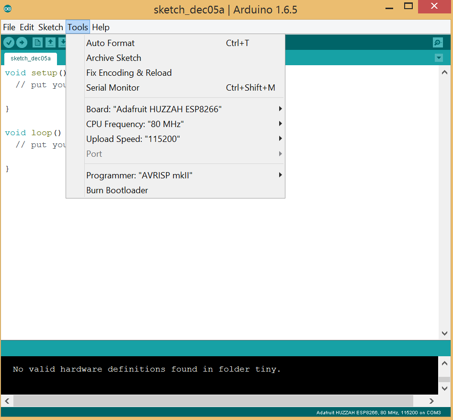The image size is (453, 420).
Task: Create a new sketch via the New icon
Action: coord(37,42)
